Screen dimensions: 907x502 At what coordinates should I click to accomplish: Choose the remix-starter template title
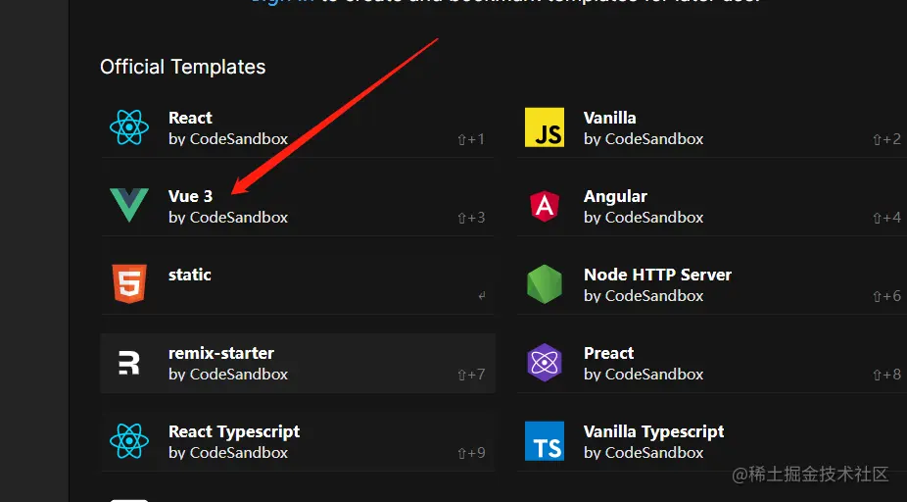pos(221,353)
